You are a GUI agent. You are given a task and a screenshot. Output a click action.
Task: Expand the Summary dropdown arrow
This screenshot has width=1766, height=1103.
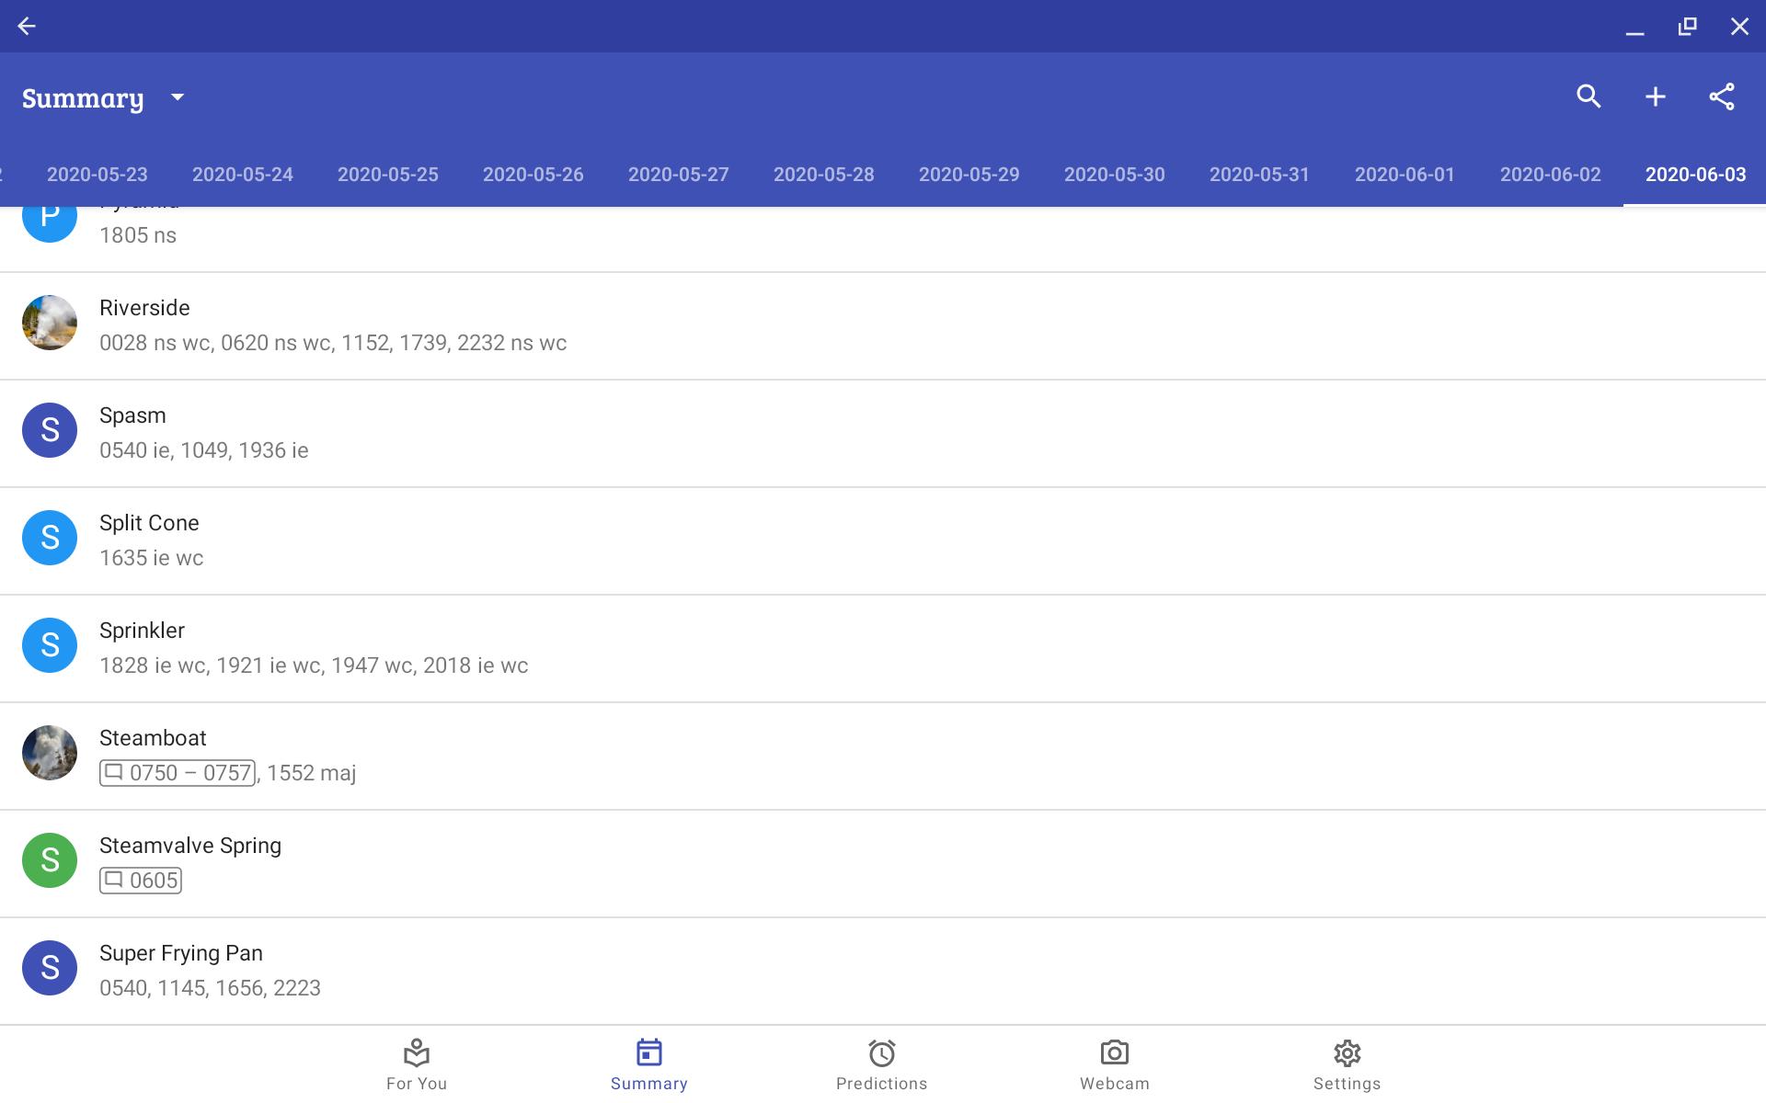(x=178, y=97)
